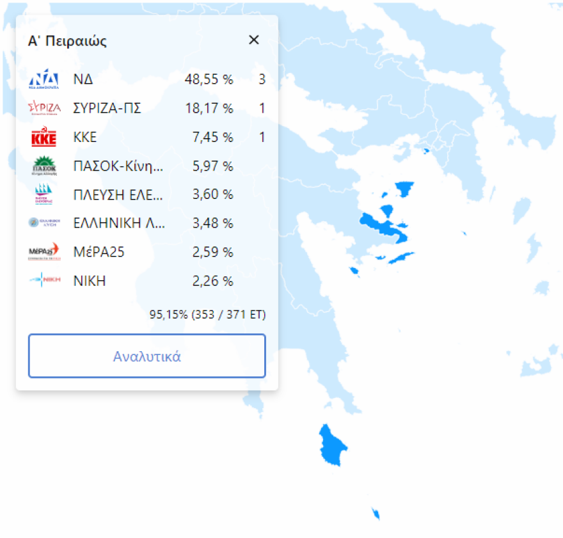Select the largest highlighted island in the gulf
Screen dimensions: 563x538
tap(381, 226)
